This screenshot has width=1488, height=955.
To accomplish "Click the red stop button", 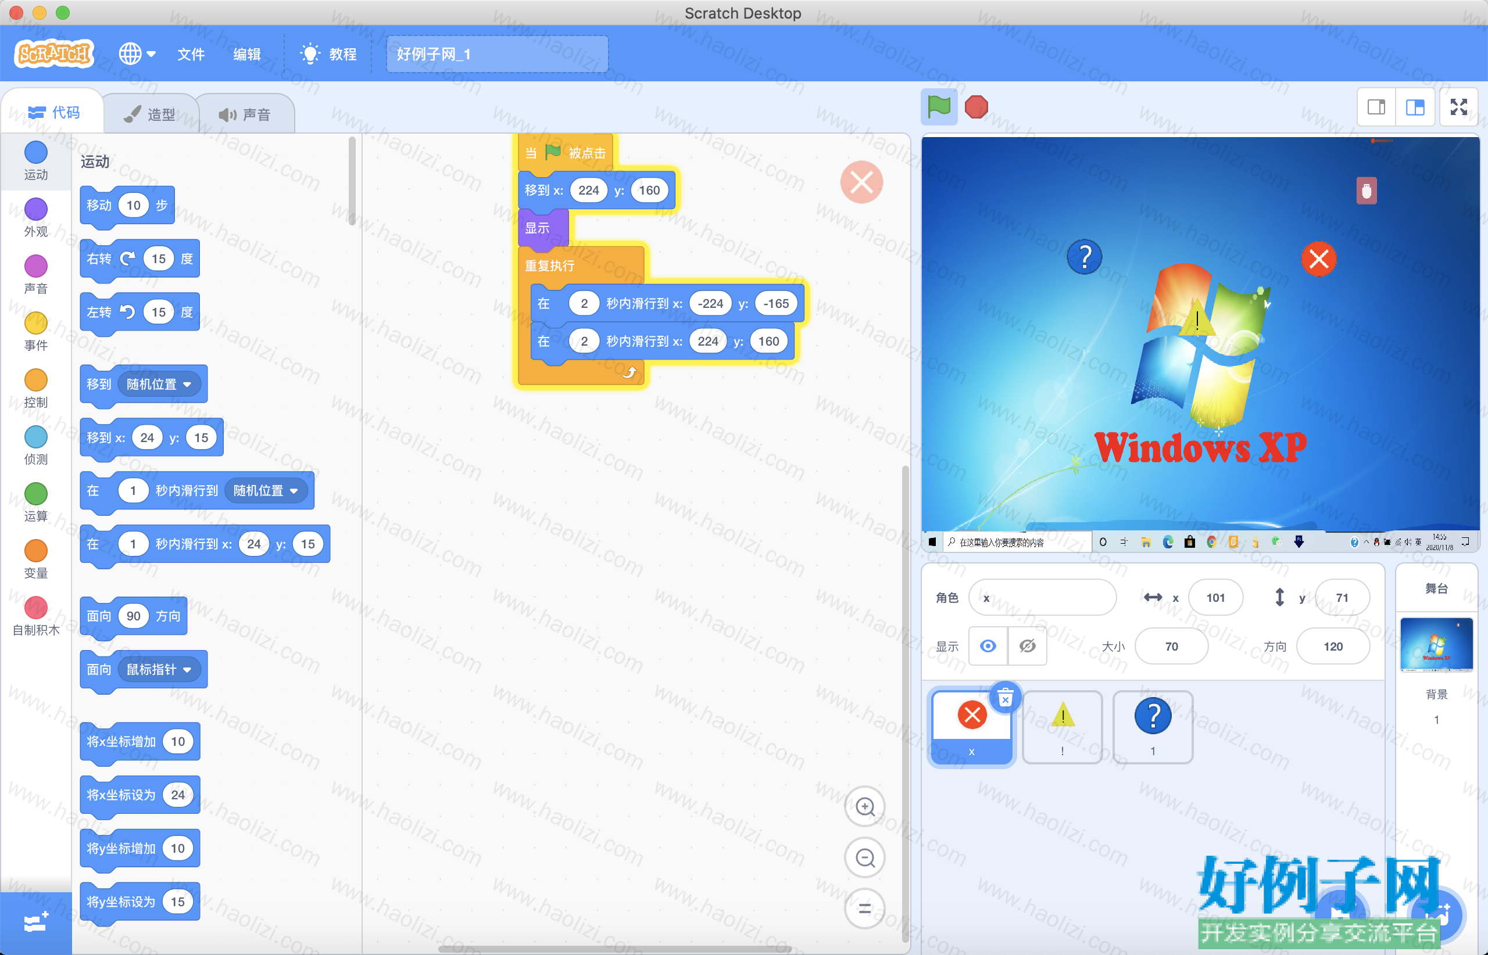I will pos(976,107).
